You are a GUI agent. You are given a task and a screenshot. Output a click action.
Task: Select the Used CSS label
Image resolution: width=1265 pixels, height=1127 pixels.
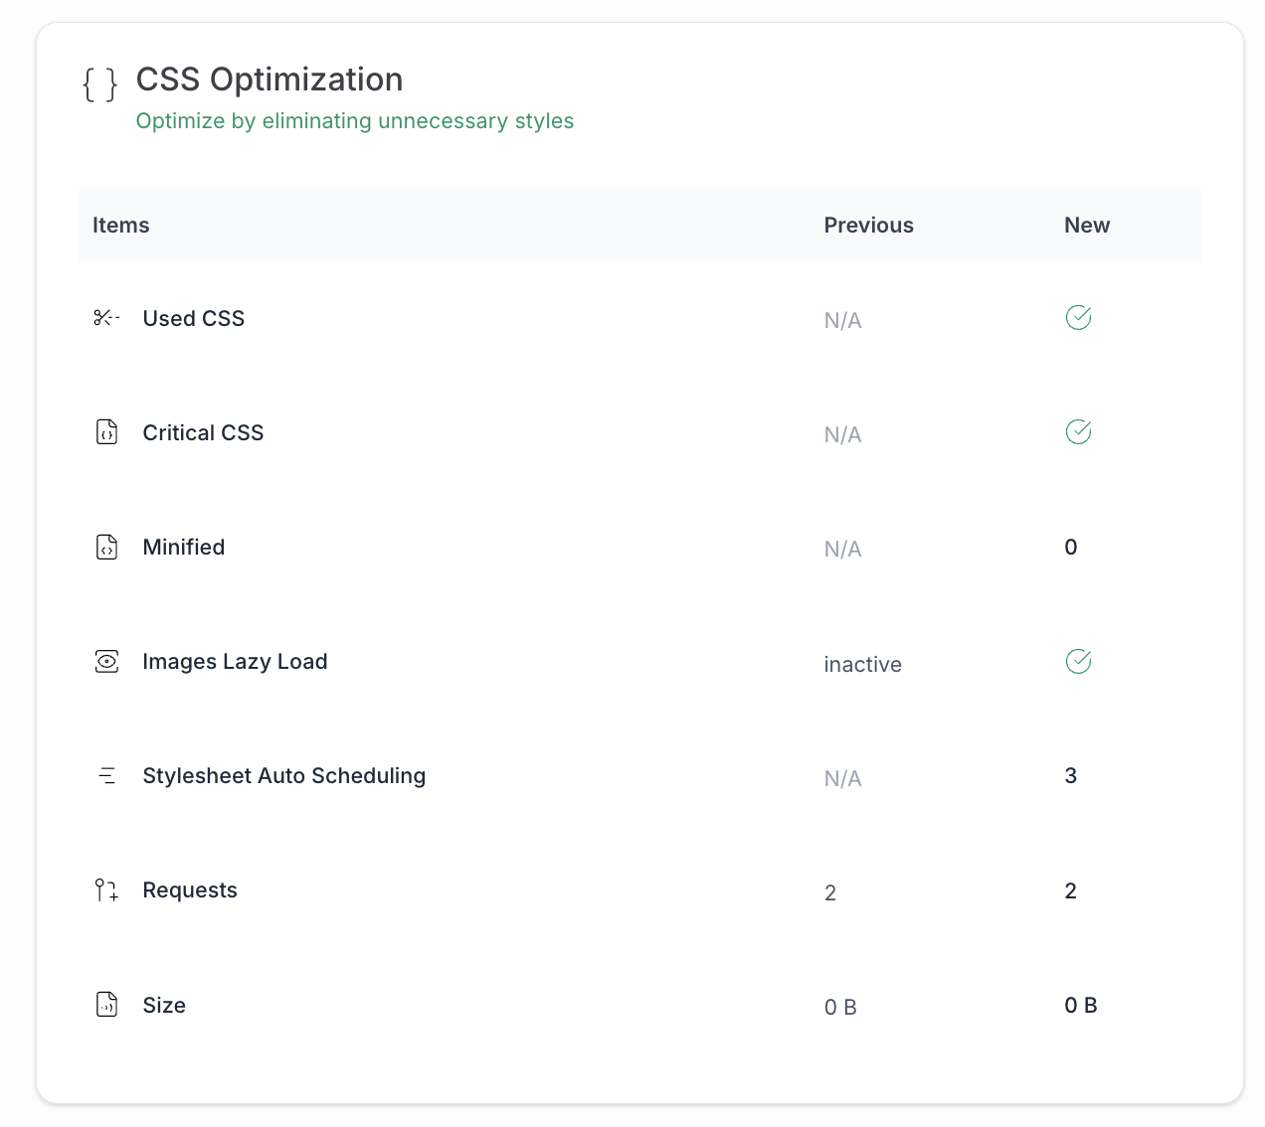pos(194,318)
